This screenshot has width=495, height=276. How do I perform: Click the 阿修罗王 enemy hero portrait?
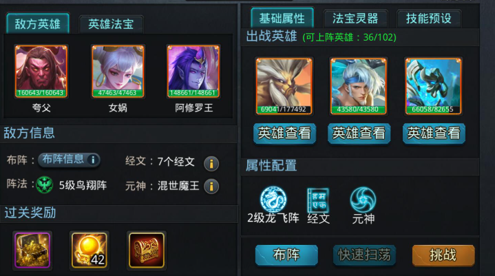[x=193, y=72]
